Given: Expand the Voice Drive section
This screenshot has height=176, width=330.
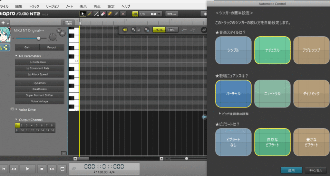Looking at the screenshot, I should coord(16,109).
